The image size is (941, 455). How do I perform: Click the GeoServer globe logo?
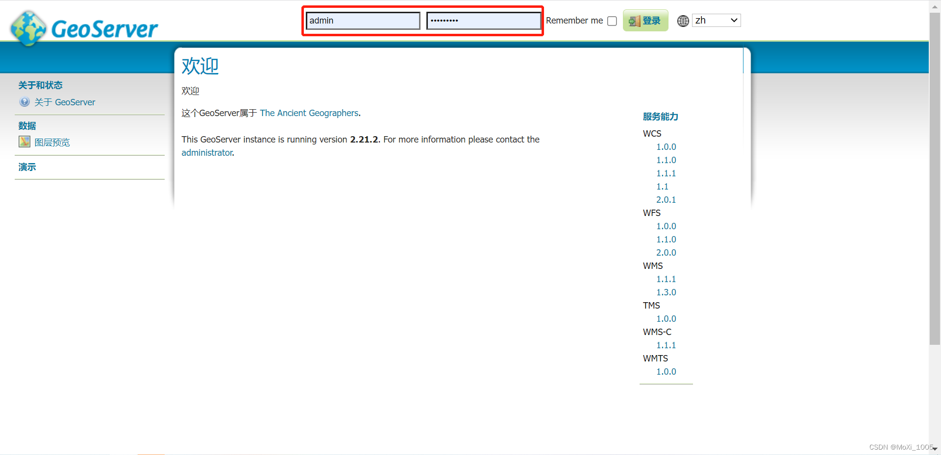(x=28, y=28)
